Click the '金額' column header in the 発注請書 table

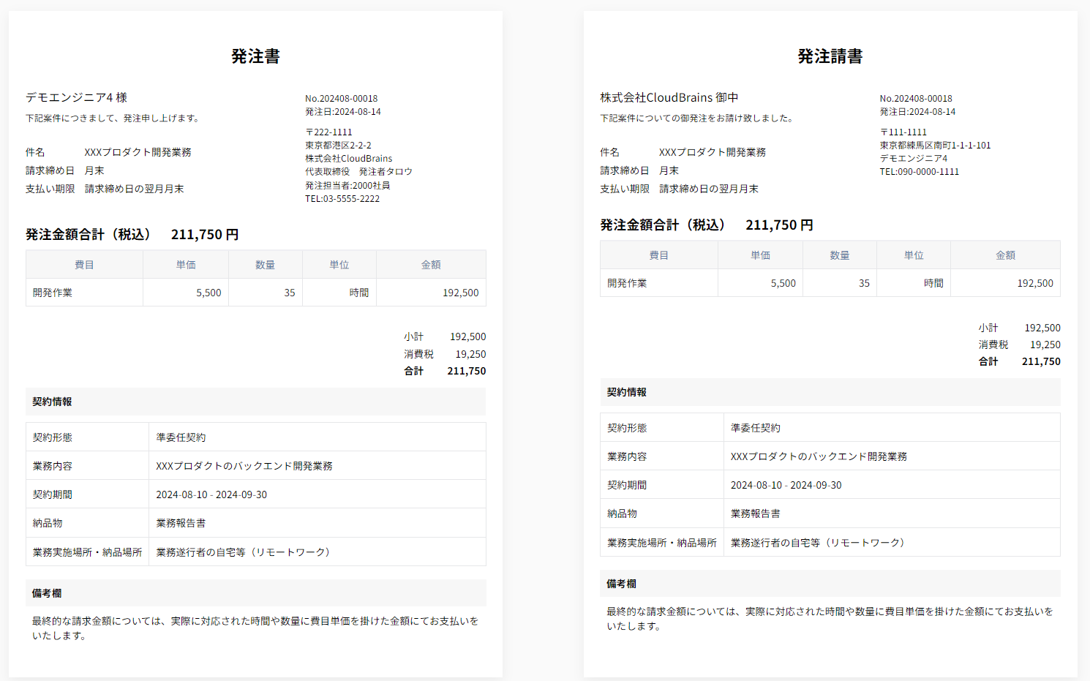click(1005, 255)
